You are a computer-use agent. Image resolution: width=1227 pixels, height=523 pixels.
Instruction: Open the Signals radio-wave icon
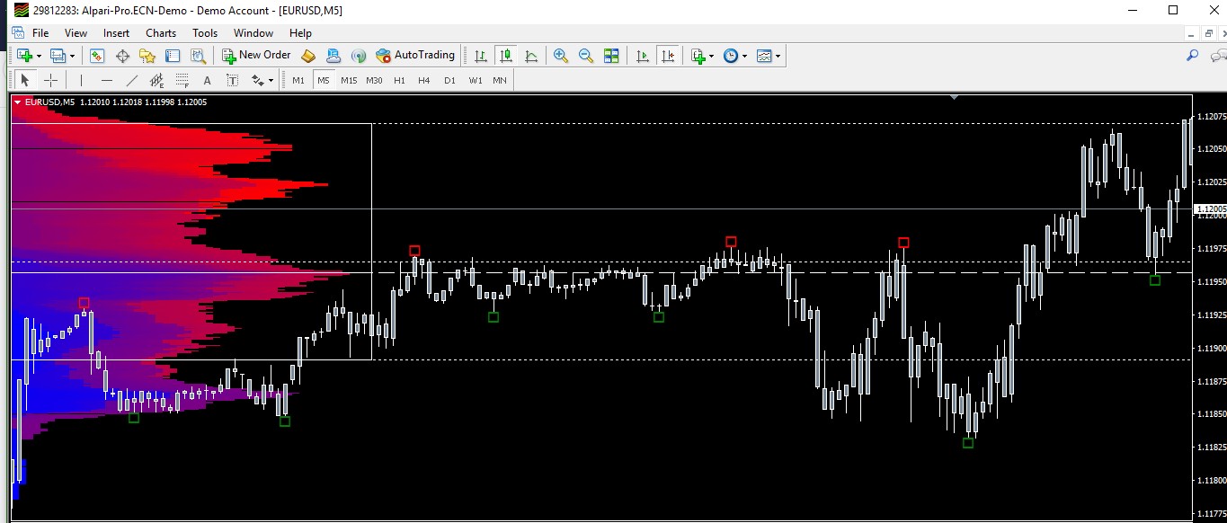[x=358, y=56]
